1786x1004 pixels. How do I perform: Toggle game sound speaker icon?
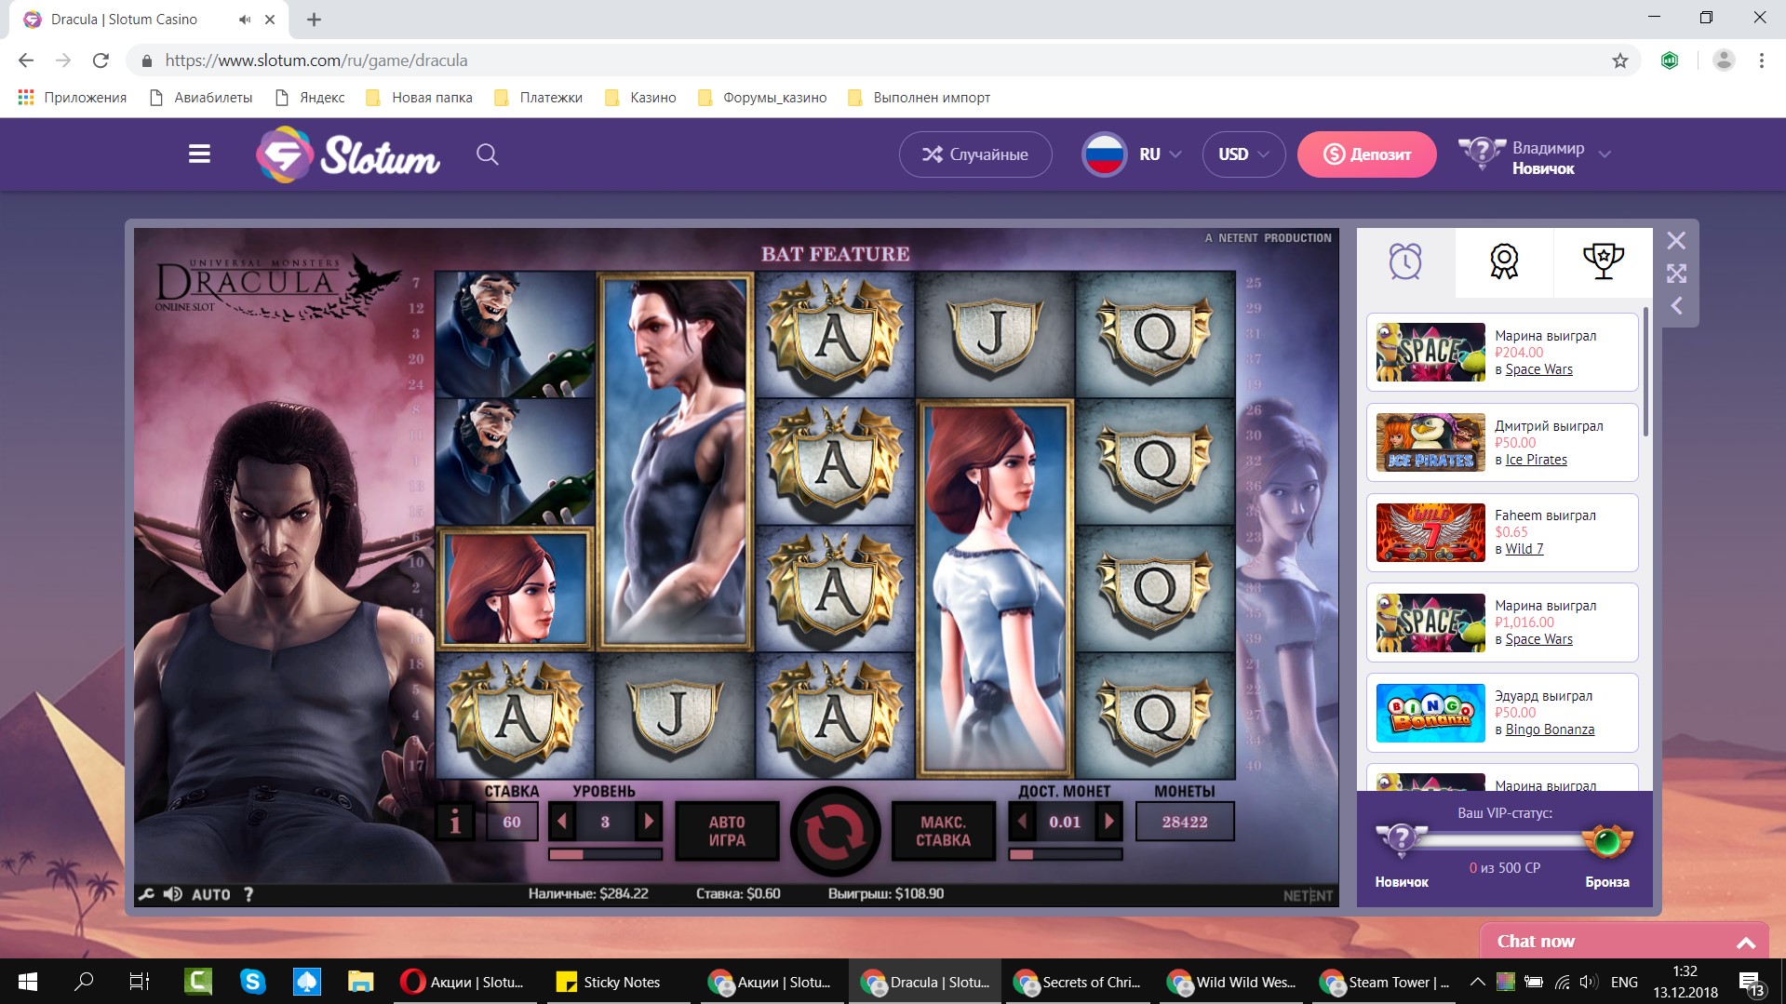click(173, 894)
